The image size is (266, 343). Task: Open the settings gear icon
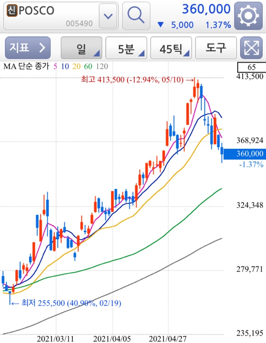(x=248, y=16)
